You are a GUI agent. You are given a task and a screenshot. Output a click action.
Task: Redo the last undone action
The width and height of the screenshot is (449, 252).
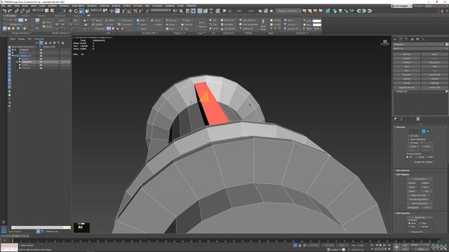pyautogui.click(x=10, y=11)
